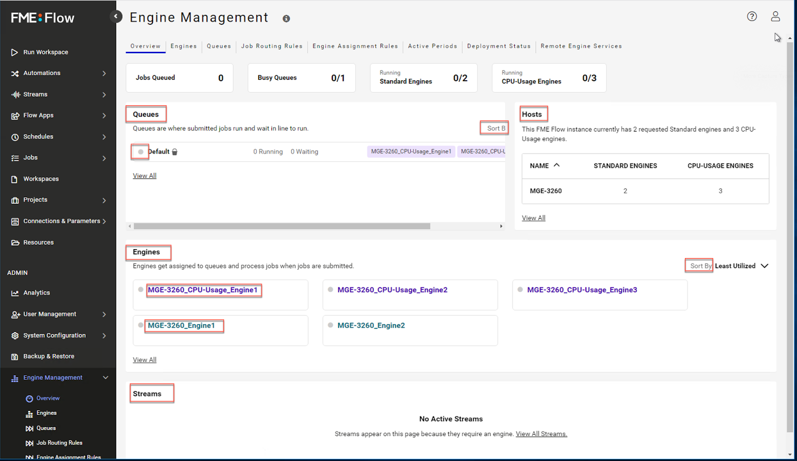Click View All under Hosts
The height and width of the screenshot is (461, 797).
point(533,218)
